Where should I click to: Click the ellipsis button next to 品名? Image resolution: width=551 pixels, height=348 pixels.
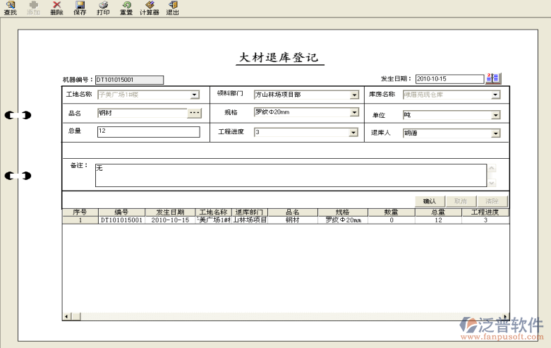[195, 113]
